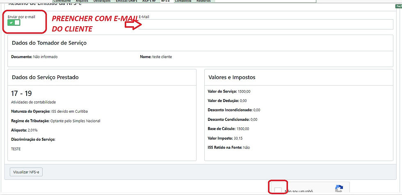Click the service code 17 - 19

coord(21,93)
